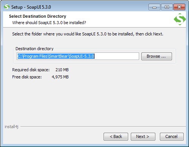Image resolution: width=189 pixels, height=147 pixels.
Task: Return to the previous step with Back
Action: coord(116,136)
